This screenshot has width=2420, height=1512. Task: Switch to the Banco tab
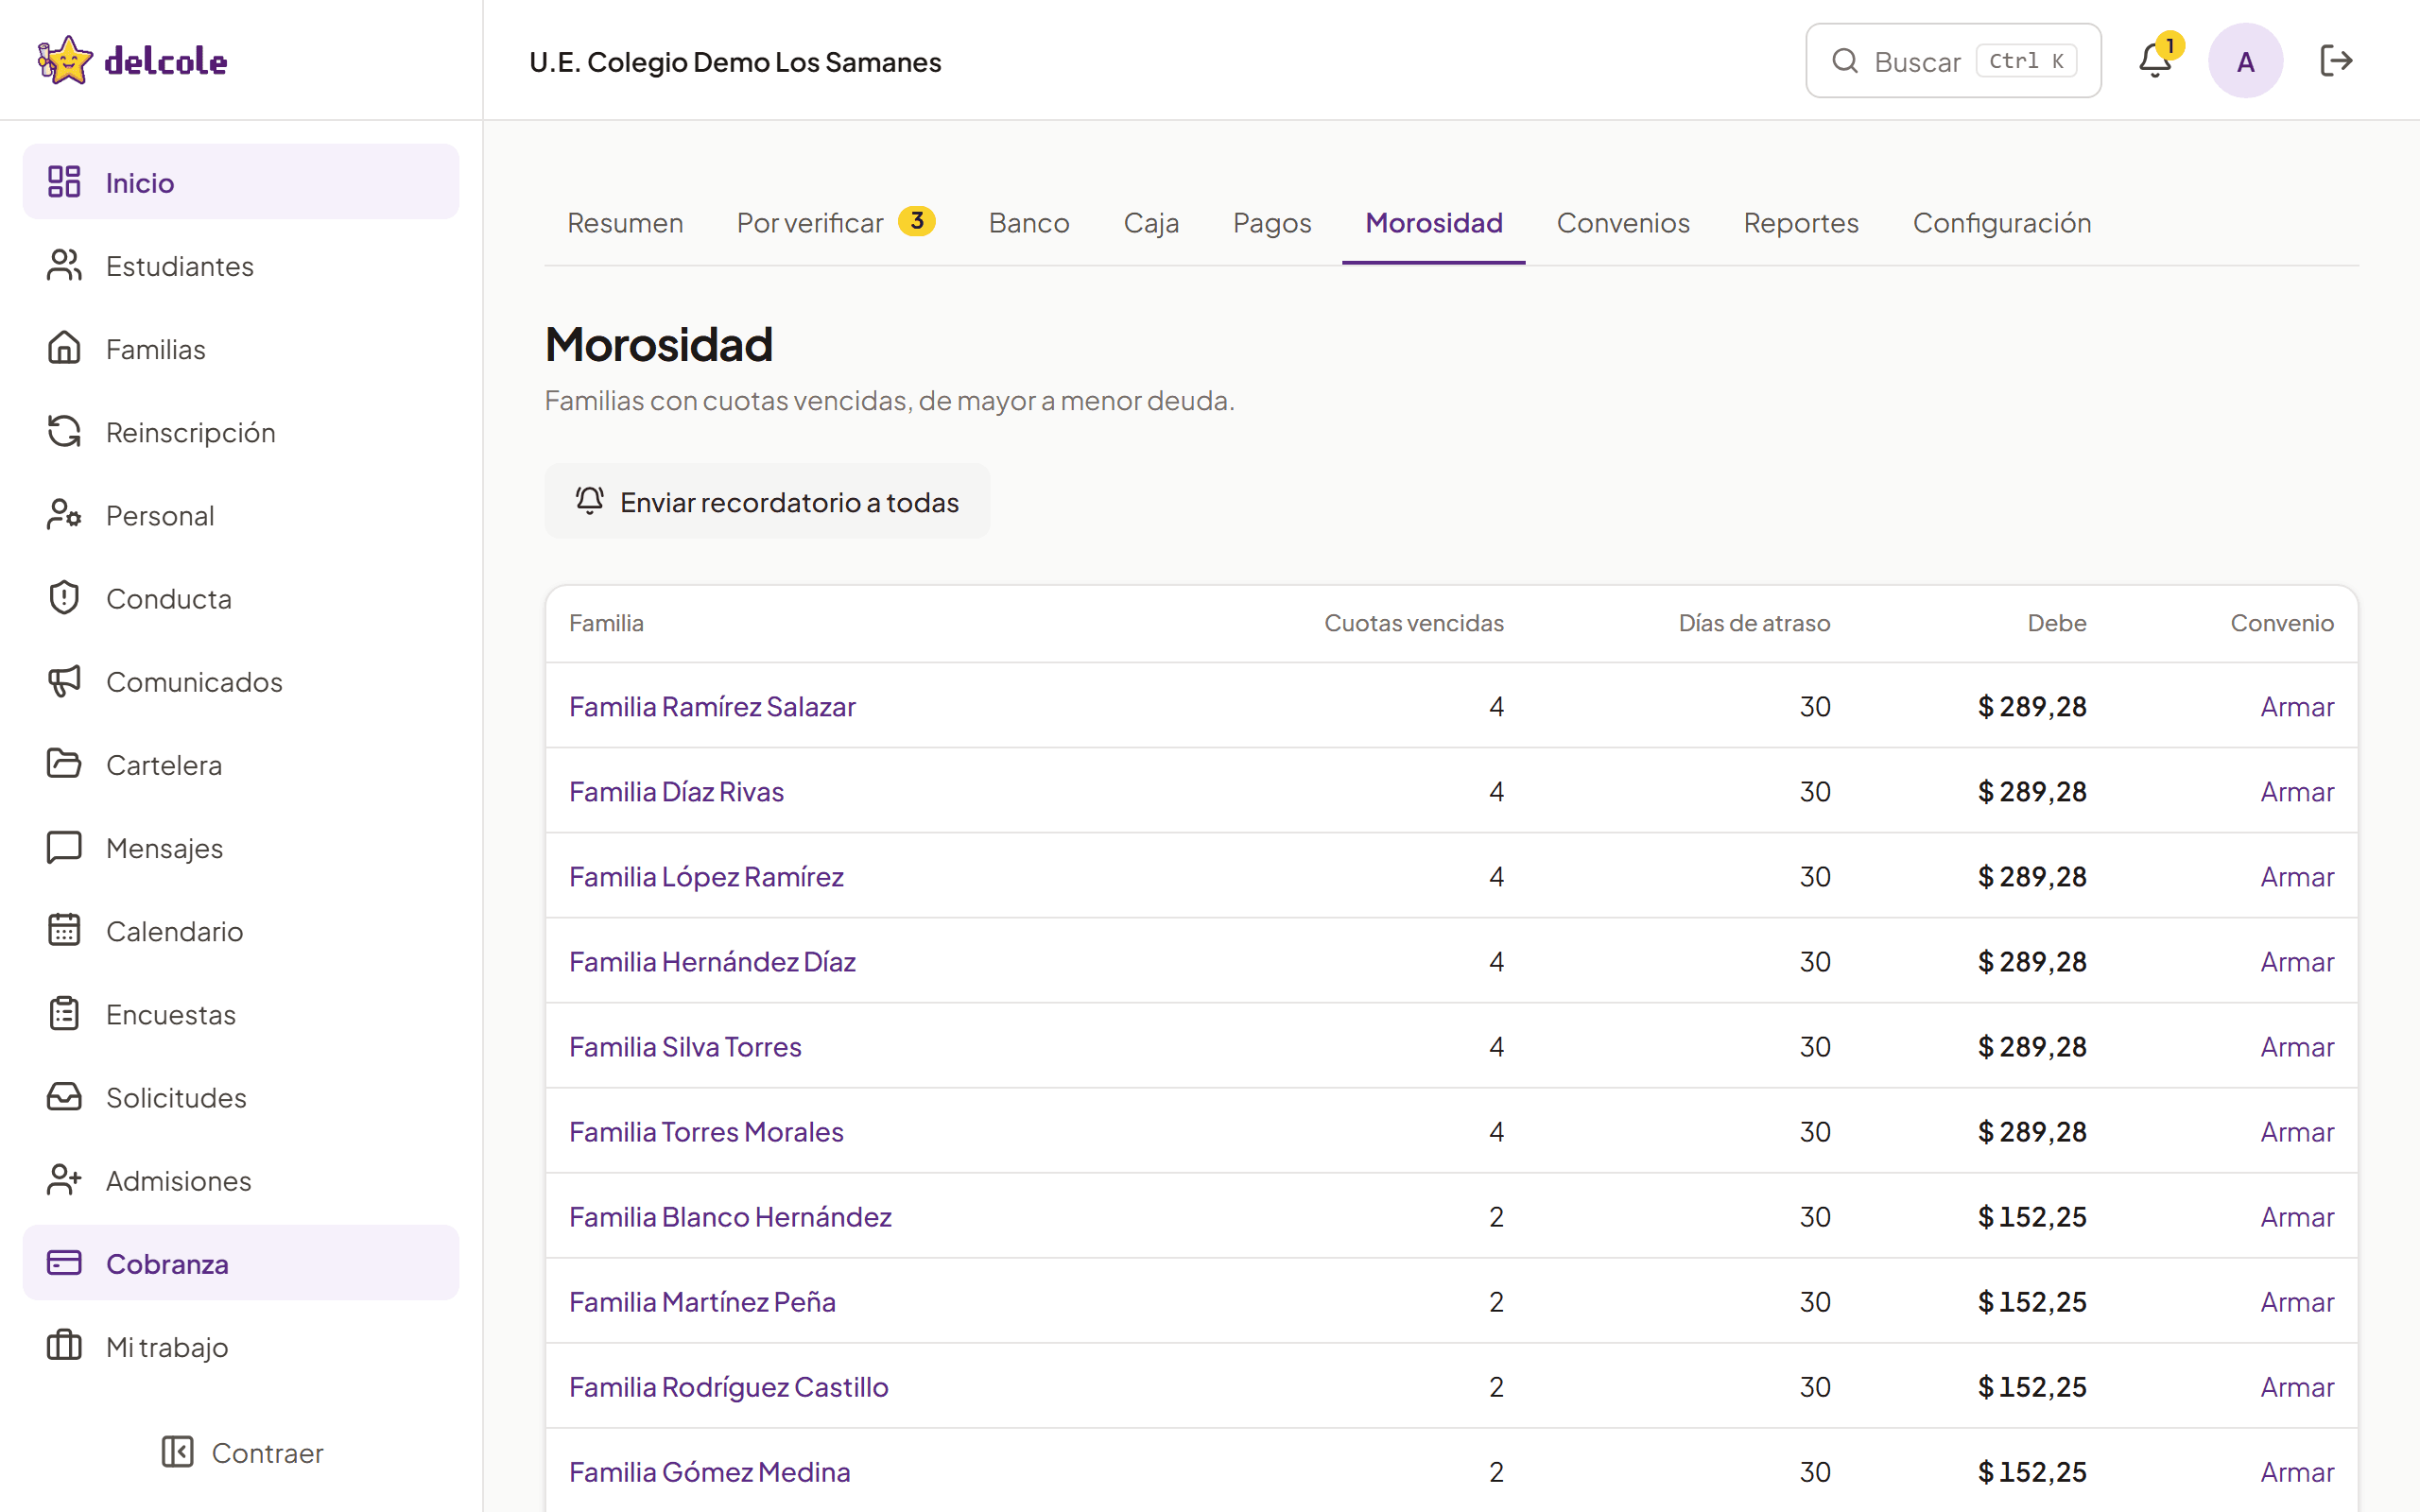(x=1029, y=222)
